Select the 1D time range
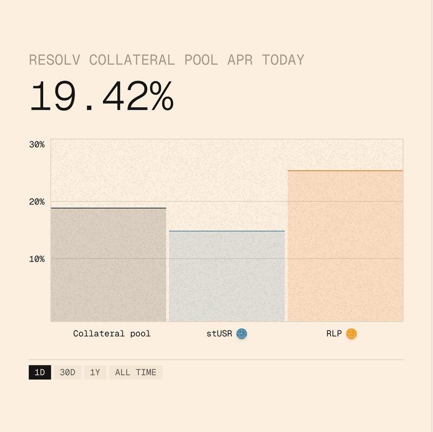This screenshot has height=432, width=433. (39, 372)
